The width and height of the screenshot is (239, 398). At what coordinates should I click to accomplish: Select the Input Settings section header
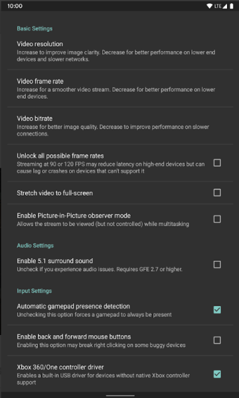(x=35, y=291)
